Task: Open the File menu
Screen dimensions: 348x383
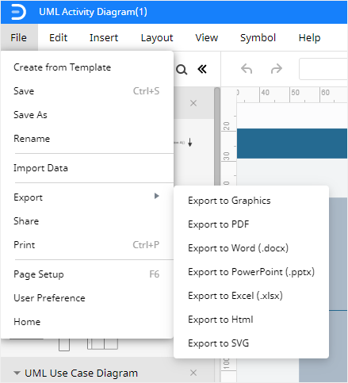Action: [19, 37]
